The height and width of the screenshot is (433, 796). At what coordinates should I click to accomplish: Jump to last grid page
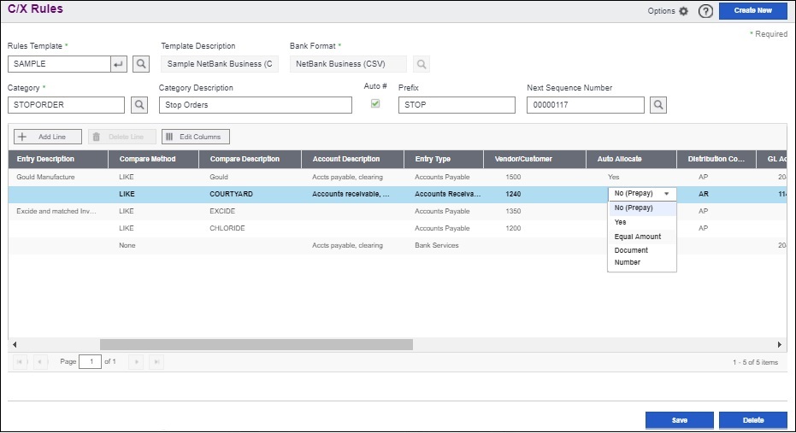point(156,362)
